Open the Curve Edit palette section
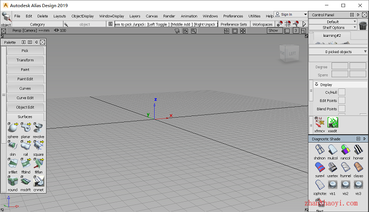This screenshot has width=369, height=212. 25,98
